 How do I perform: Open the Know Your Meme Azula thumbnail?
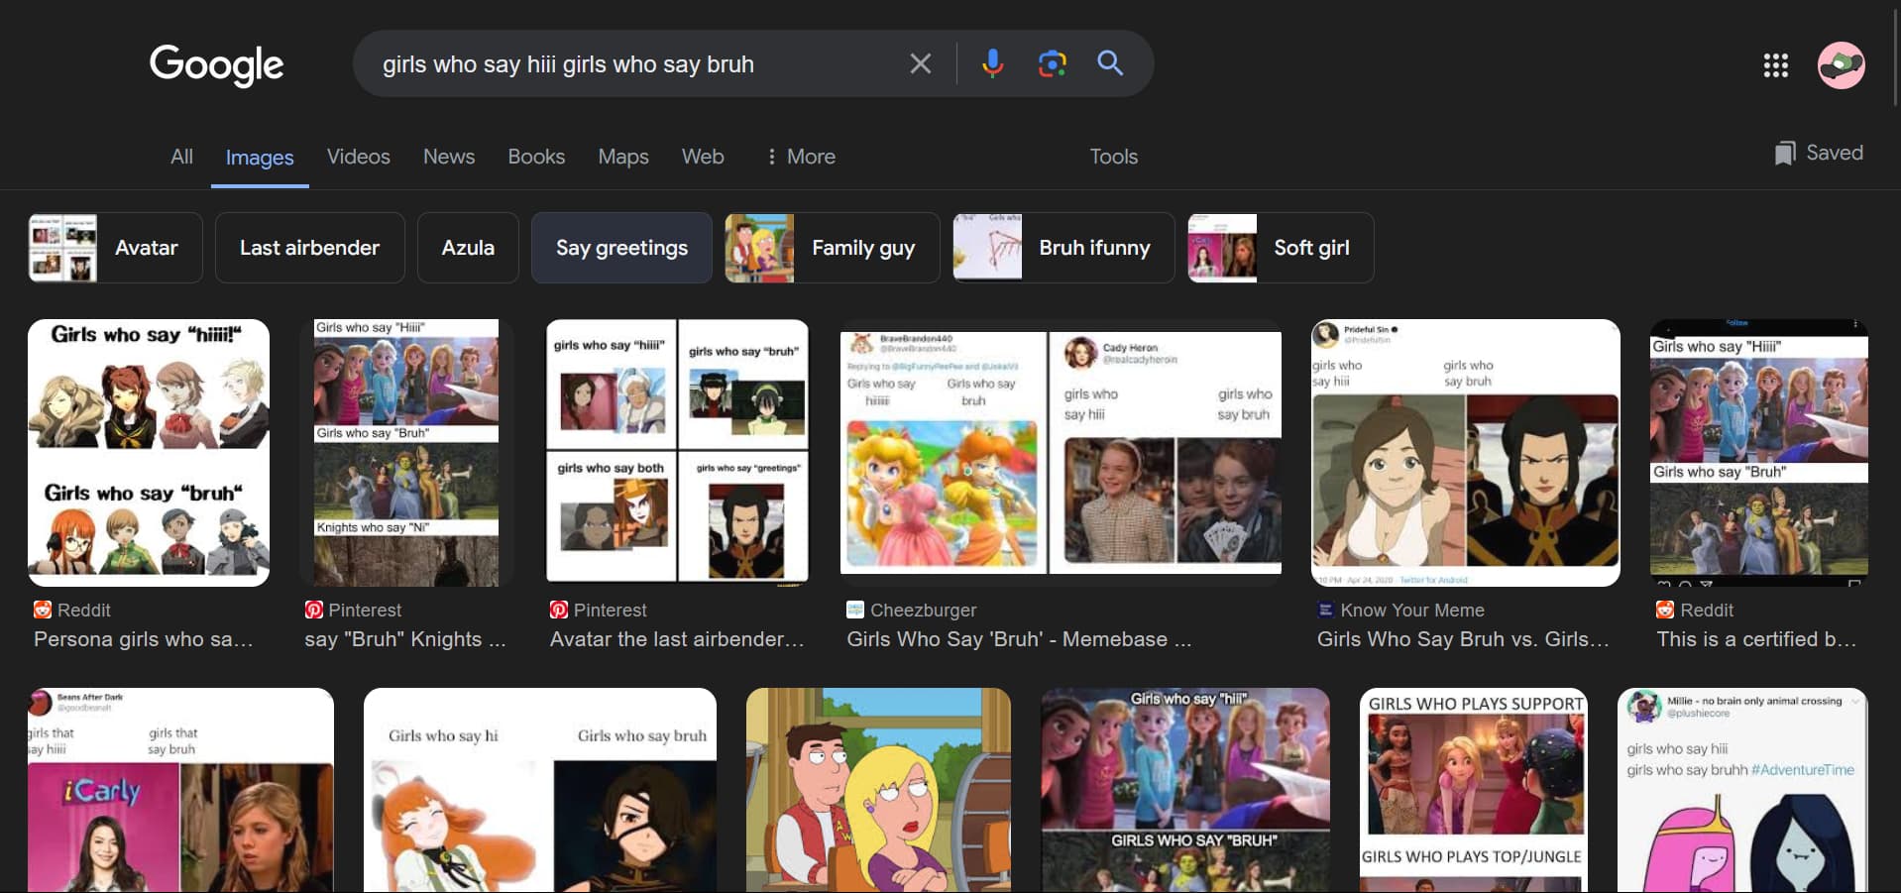coord(1466,453)
